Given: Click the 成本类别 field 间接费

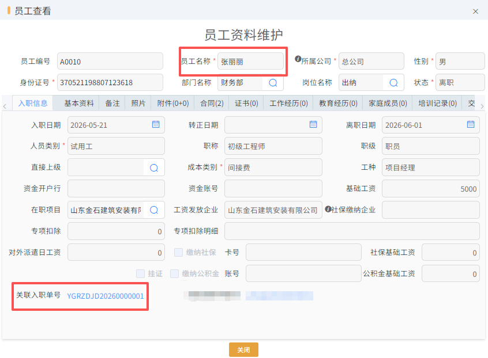Looking at the screenshot, I should (x=273, y=167).
